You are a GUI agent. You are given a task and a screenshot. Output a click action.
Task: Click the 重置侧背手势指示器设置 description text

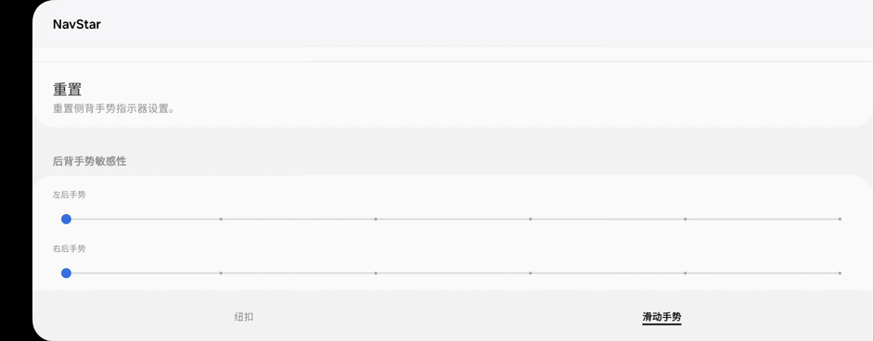click(114, 109)
